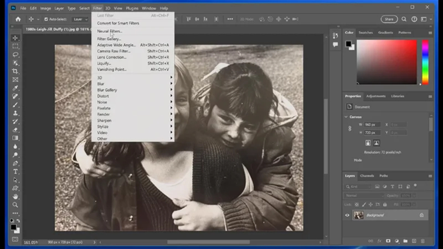
Task: Toggle Quick Mask mode
Action: 16,240
